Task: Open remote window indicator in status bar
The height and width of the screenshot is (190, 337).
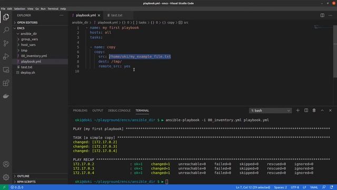Action: click(4, 187)
